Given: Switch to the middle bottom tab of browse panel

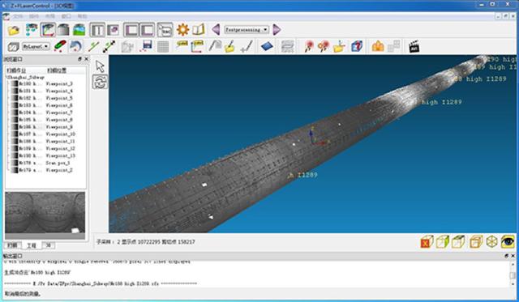Looking at the screenshot, I should tap(32, 245).
